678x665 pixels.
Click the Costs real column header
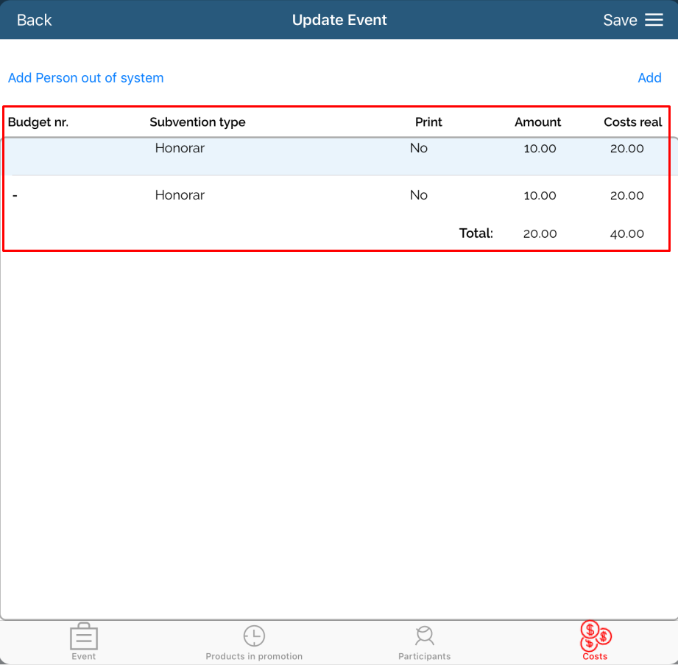pyautogui.click(x=632, y=122)
